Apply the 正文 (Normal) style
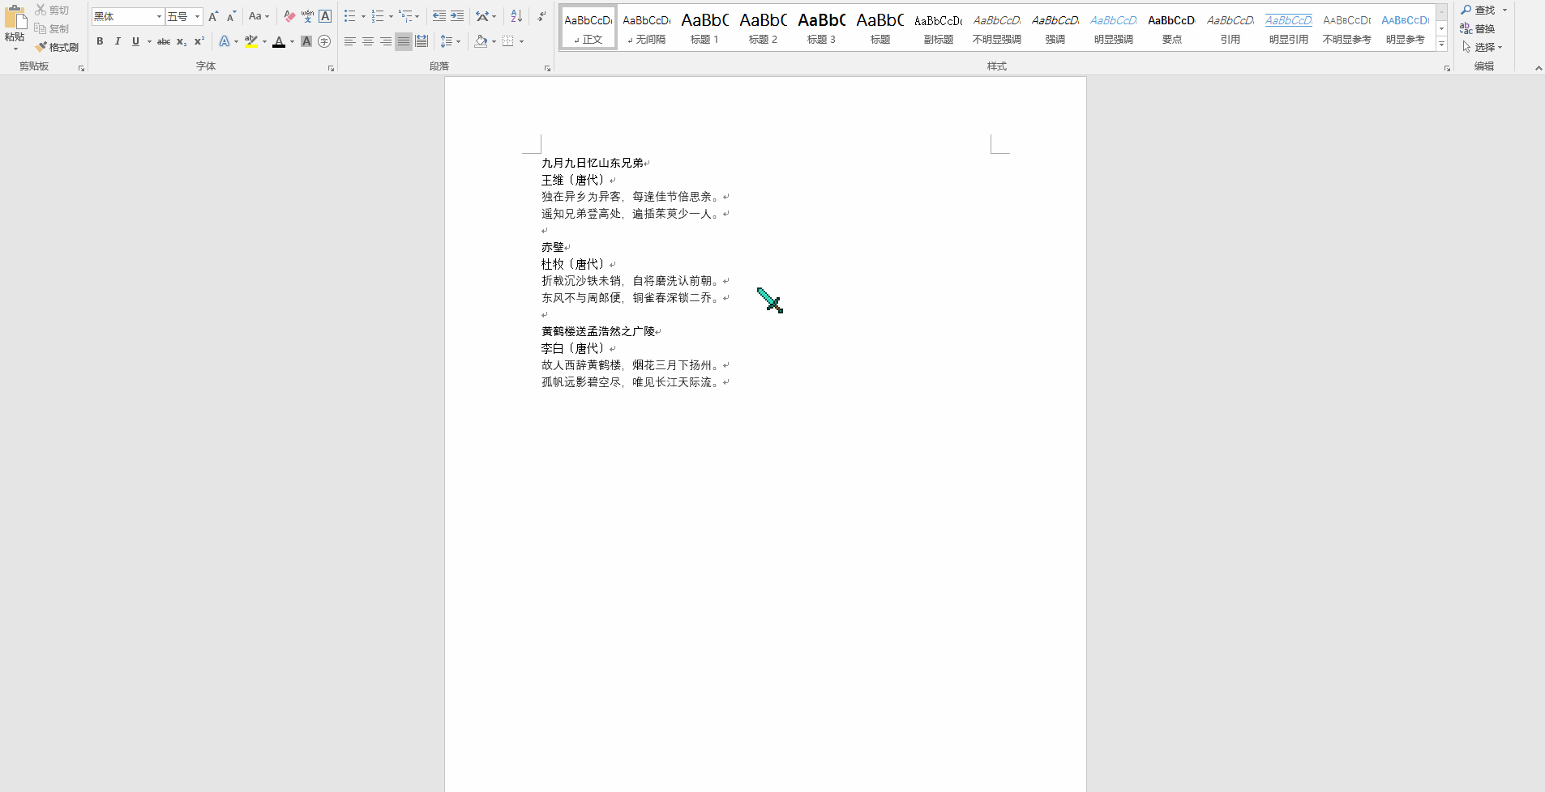 coord(588,28)
